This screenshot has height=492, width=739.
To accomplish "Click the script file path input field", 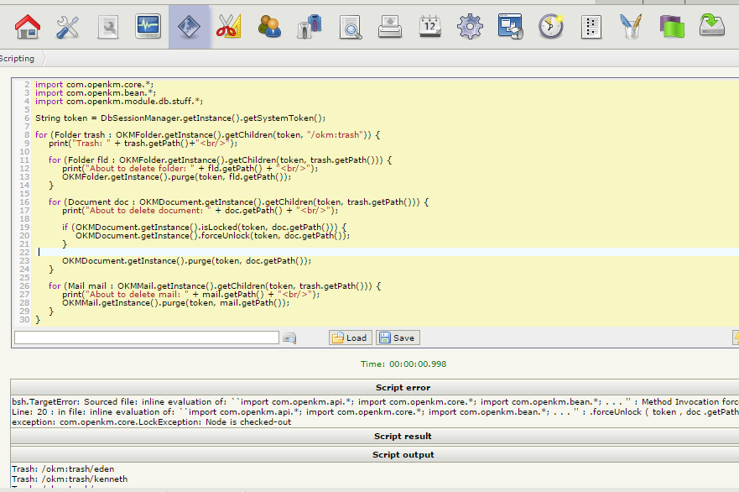I will pos(146,338).
